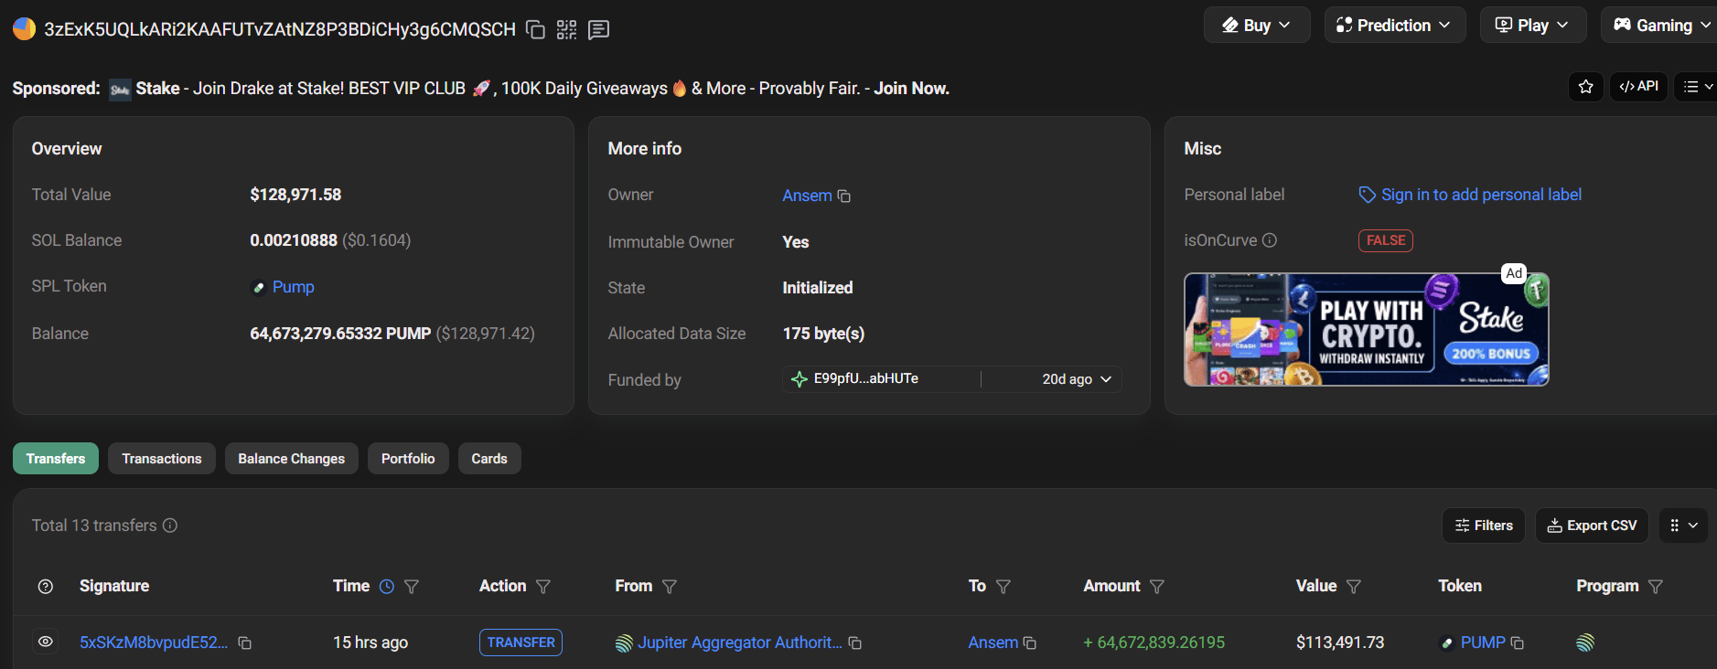Filter by From column

tap(670, 587)
